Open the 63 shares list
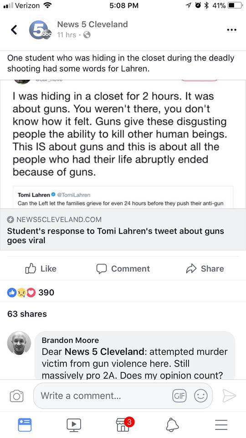The width and height of the screenshot is (246, 438). point(27,314)
